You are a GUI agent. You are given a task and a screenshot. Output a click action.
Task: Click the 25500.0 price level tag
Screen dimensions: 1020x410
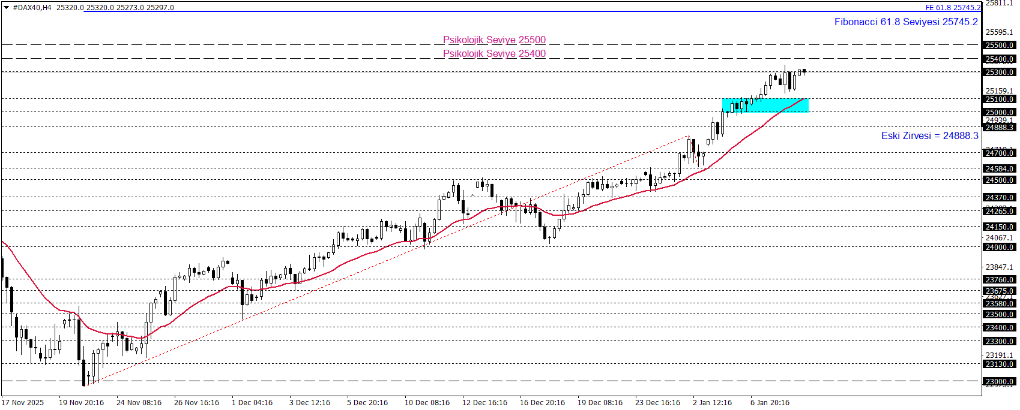tap(1000, 45)
